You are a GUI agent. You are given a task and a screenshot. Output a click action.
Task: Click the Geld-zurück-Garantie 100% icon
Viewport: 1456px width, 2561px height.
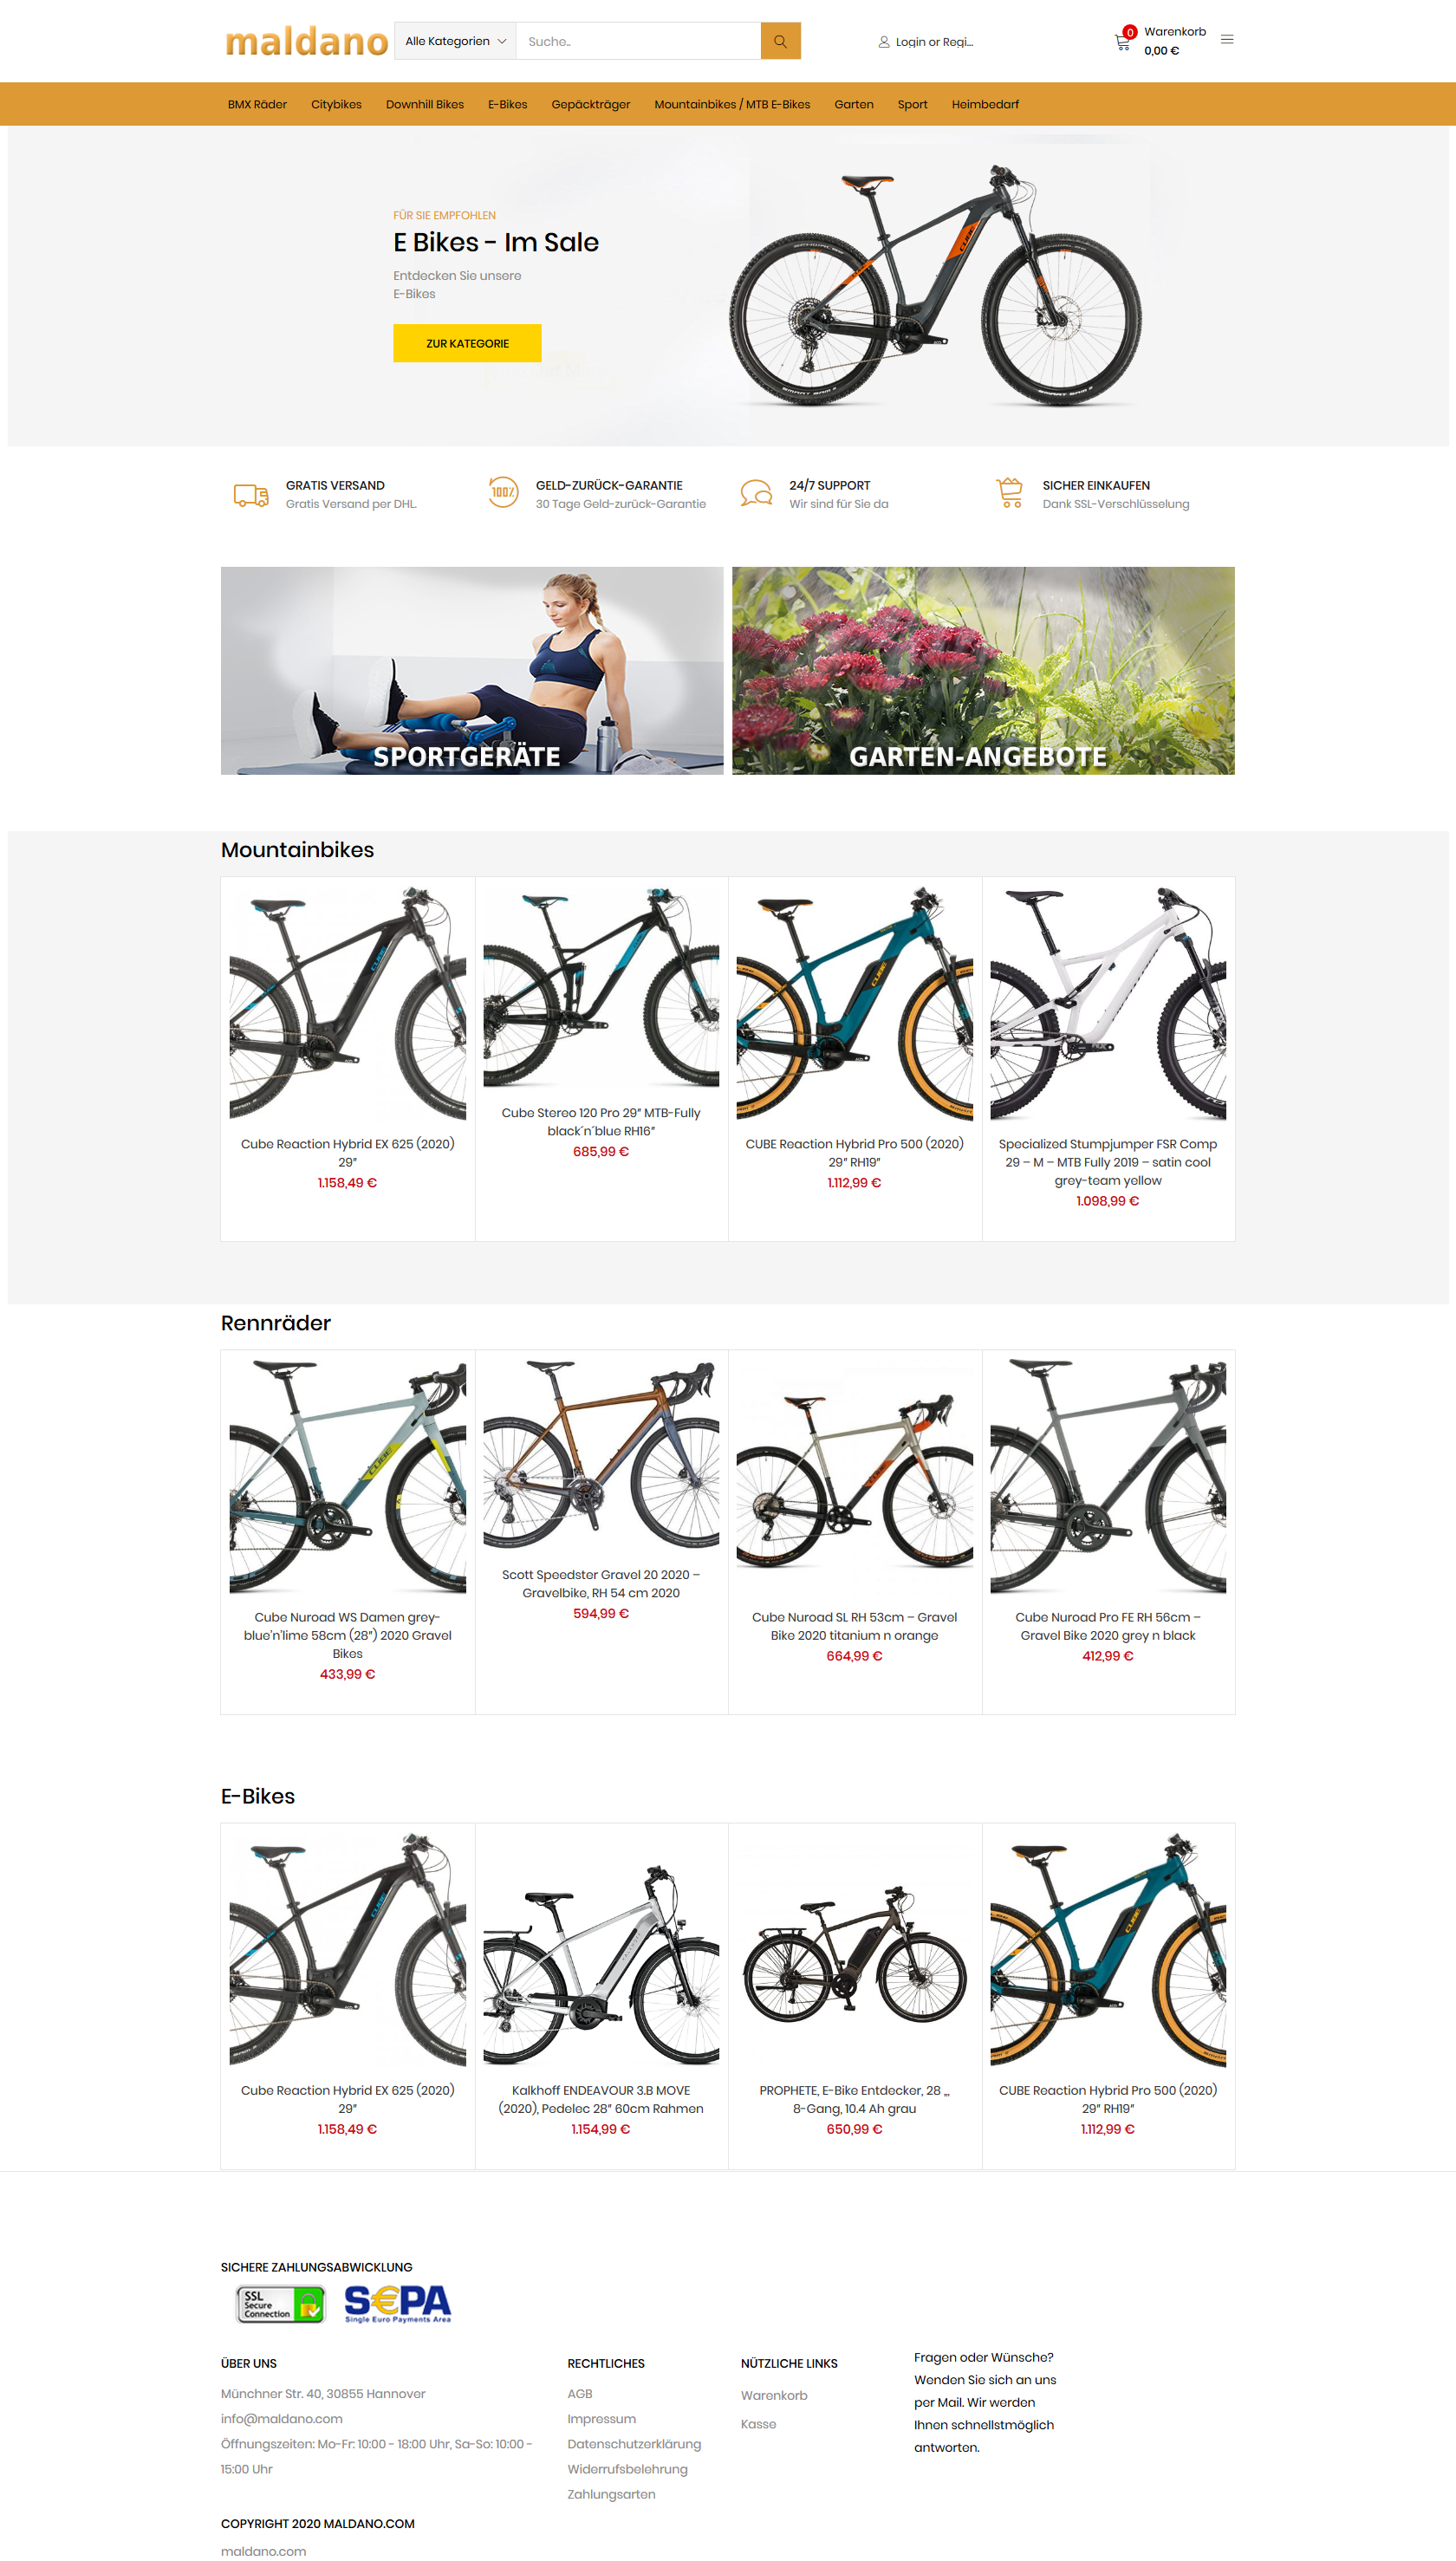(503, 492)
